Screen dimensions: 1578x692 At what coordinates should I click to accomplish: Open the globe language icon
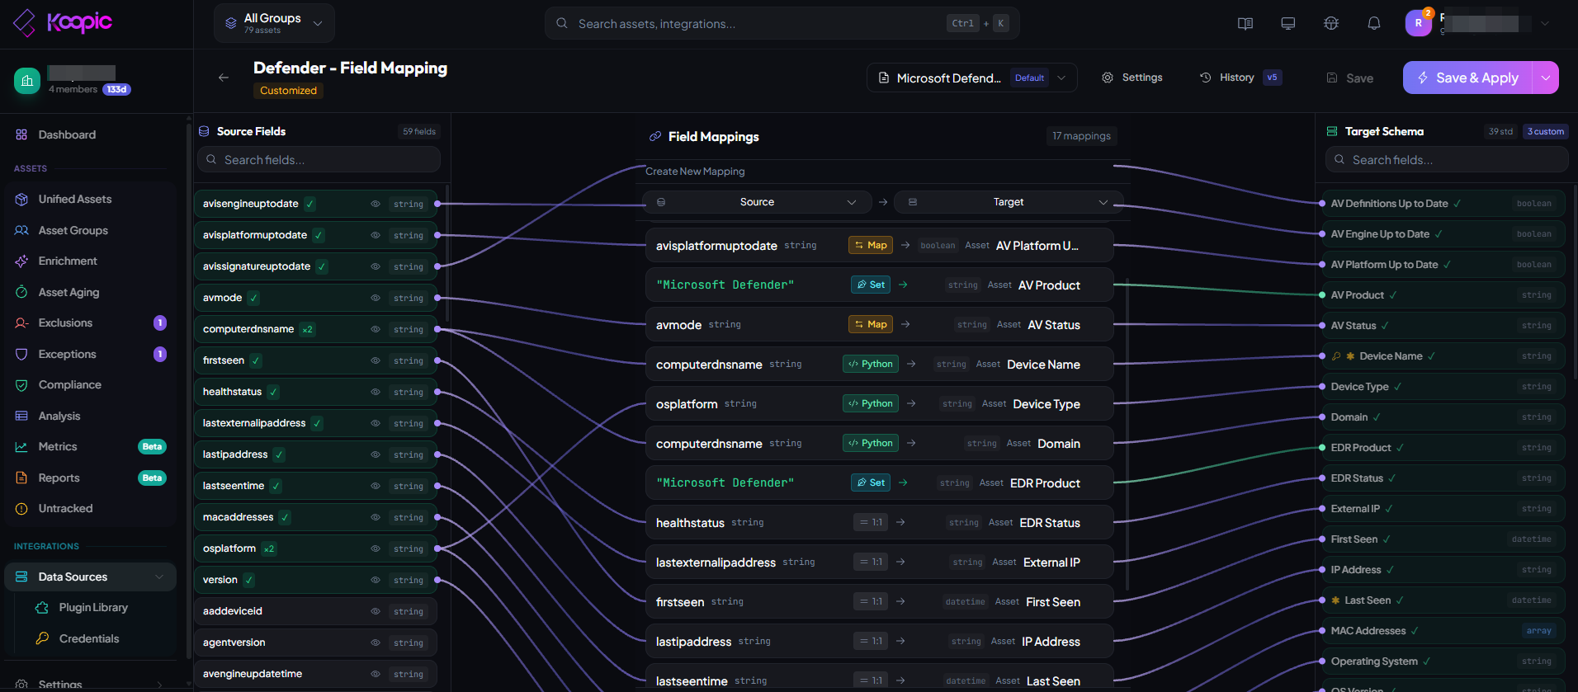click(x=1331, y=23)
